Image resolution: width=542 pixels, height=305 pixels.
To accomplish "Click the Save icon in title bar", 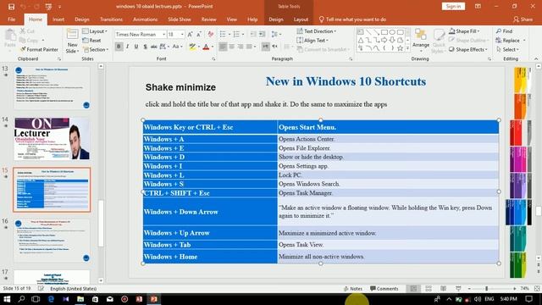I will [11, 7].
